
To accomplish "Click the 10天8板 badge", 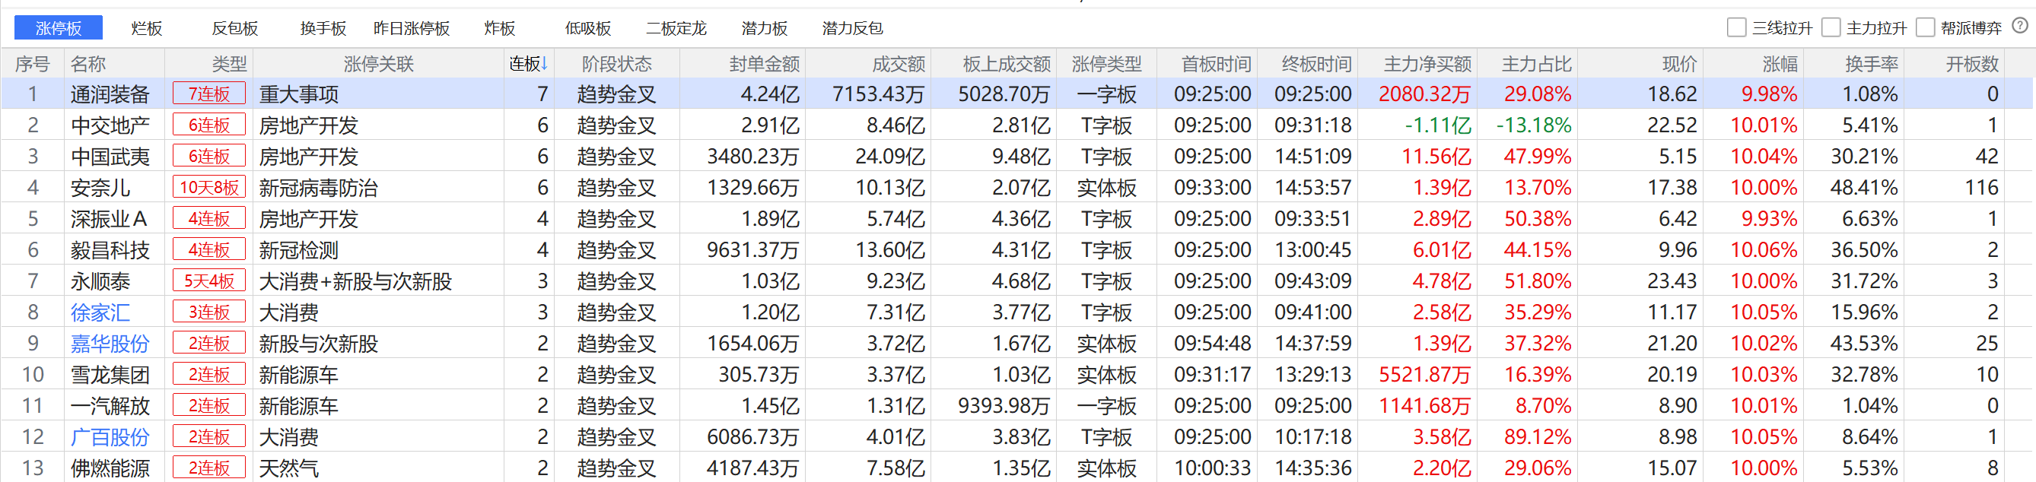I will (209, 187).
